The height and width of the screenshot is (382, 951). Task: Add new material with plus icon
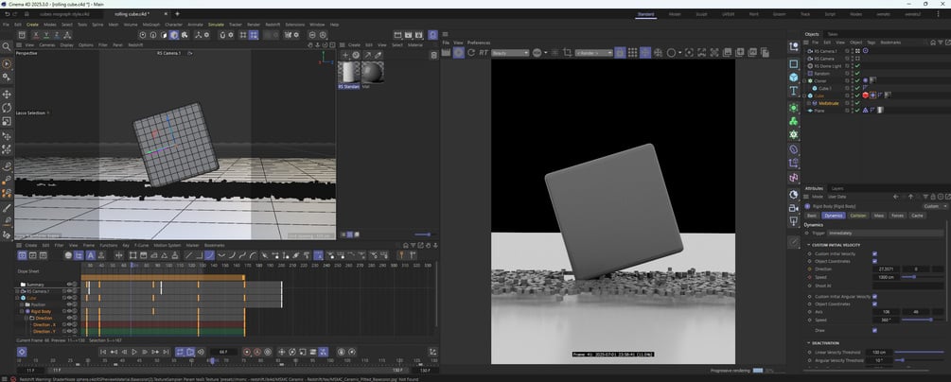pos(345,55)
